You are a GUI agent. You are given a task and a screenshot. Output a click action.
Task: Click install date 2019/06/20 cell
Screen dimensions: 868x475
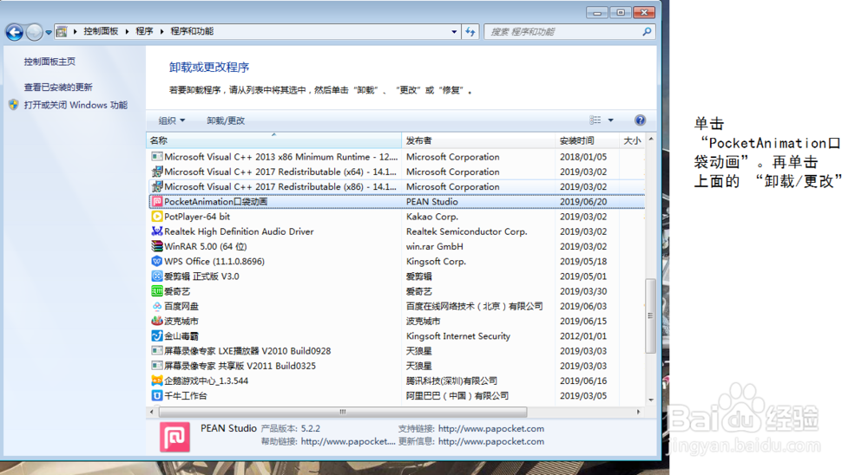[583, 202]
